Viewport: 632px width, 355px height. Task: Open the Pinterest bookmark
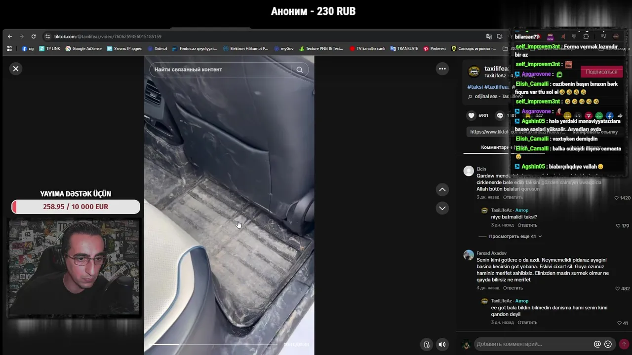434,49
